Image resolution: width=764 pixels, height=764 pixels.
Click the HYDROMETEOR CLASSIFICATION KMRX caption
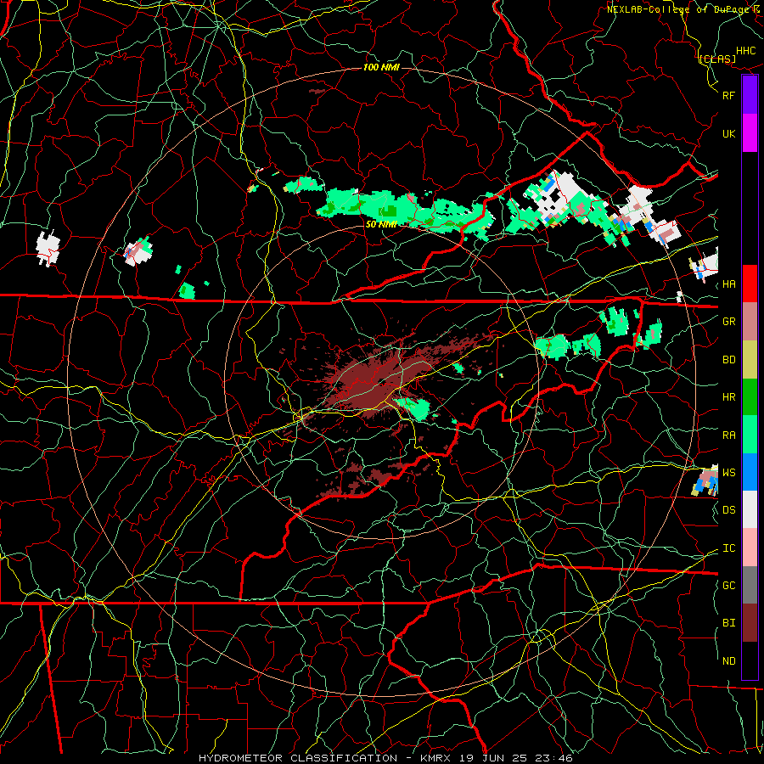[x=385, y=758]
